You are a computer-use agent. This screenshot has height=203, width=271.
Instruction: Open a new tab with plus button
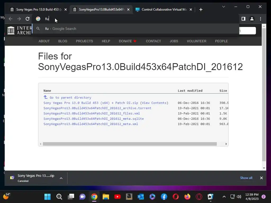[x=201, y=10]
